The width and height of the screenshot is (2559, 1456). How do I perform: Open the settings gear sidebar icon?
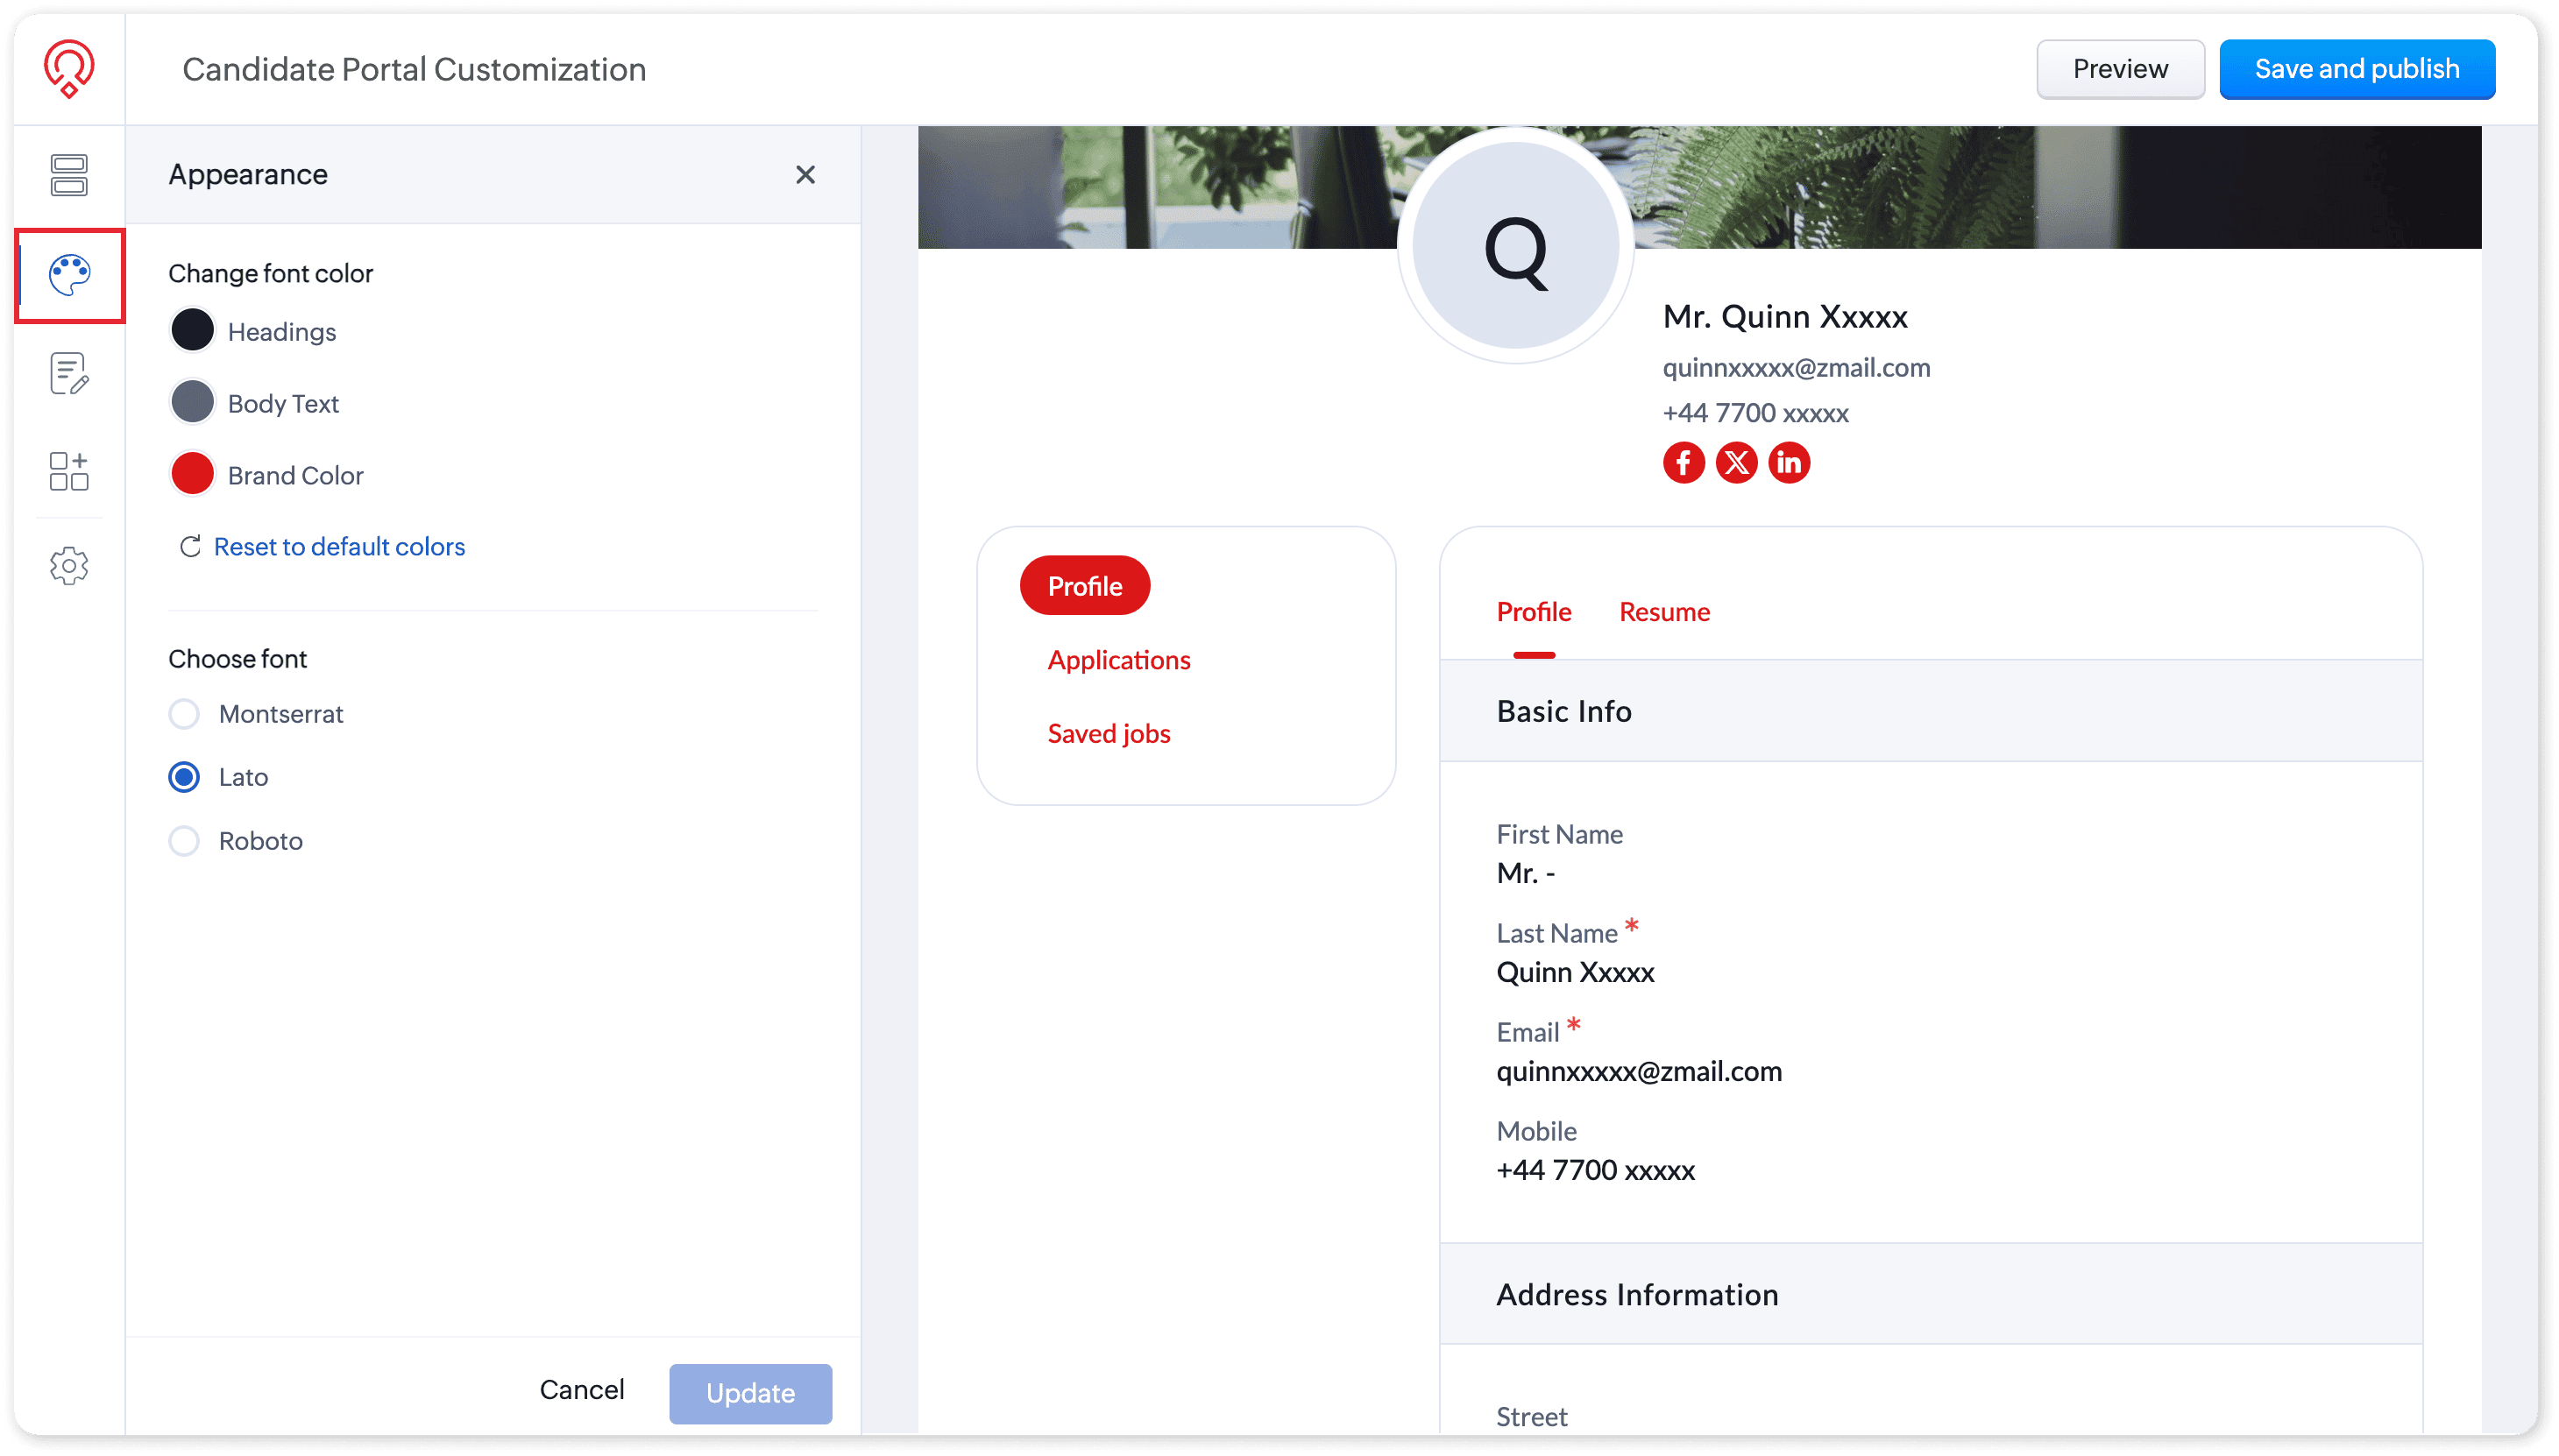click(69, 566)
